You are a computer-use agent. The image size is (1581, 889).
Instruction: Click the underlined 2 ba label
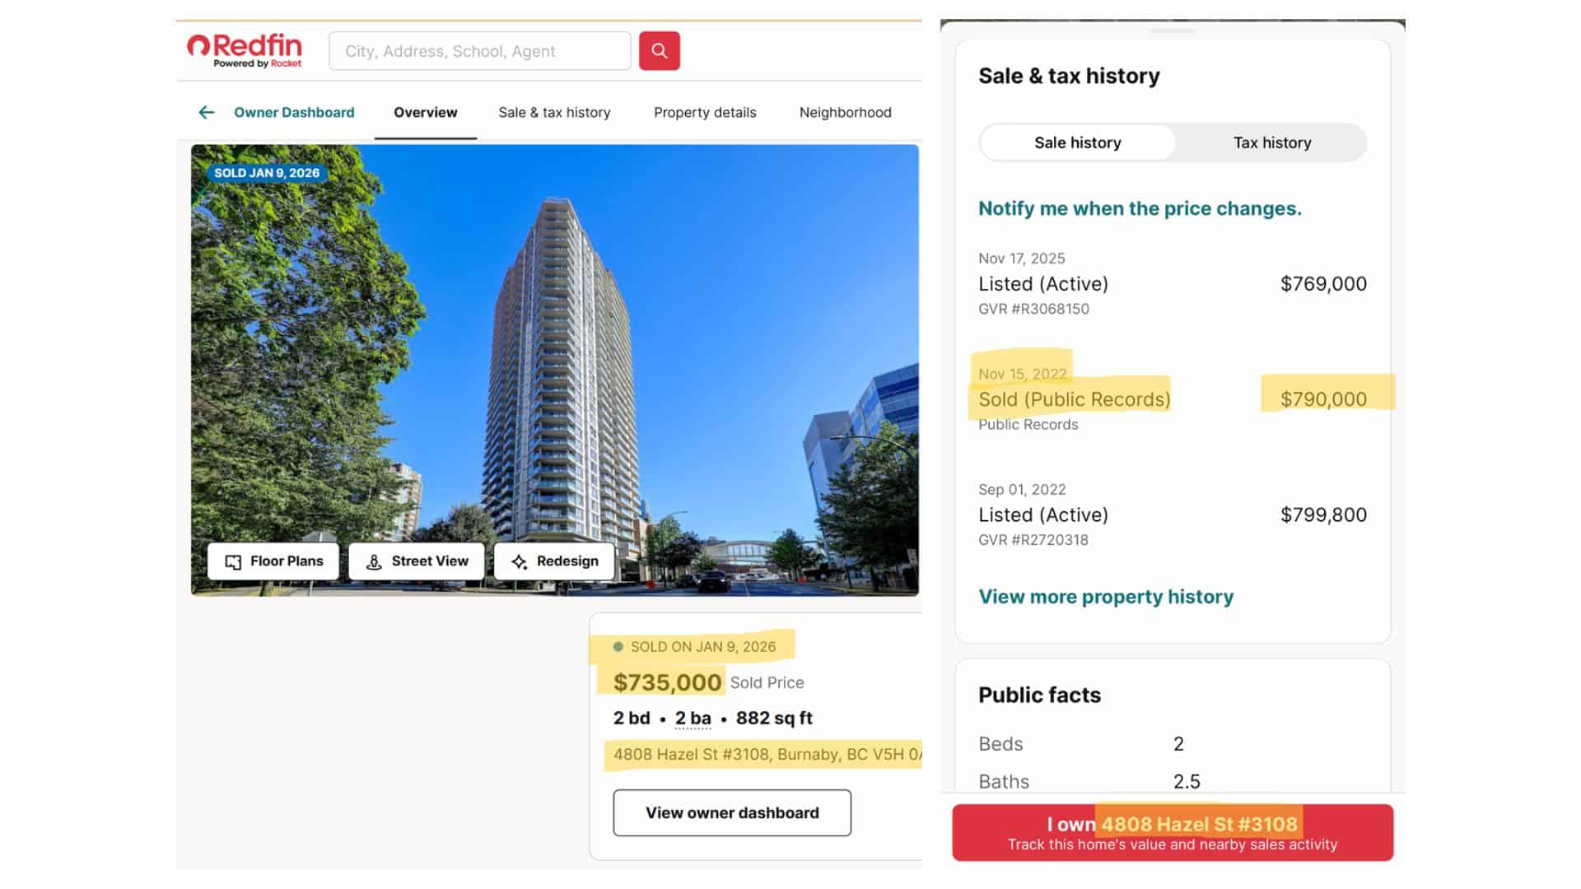(693, 717)
